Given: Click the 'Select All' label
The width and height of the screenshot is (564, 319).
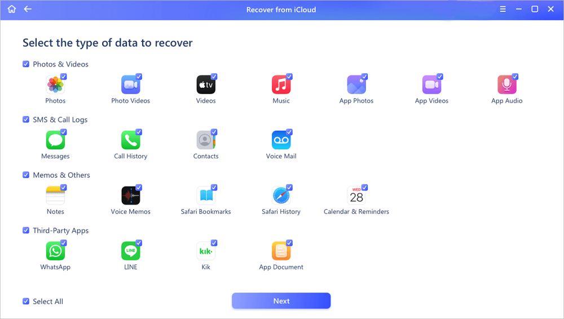Looking at the screenshot, I should click(x=48, y=302).
